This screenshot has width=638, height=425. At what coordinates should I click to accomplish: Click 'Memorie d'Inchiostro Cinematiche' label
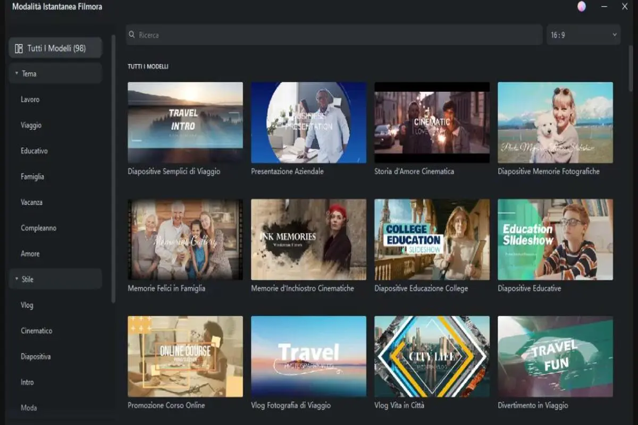coord(303,288)
